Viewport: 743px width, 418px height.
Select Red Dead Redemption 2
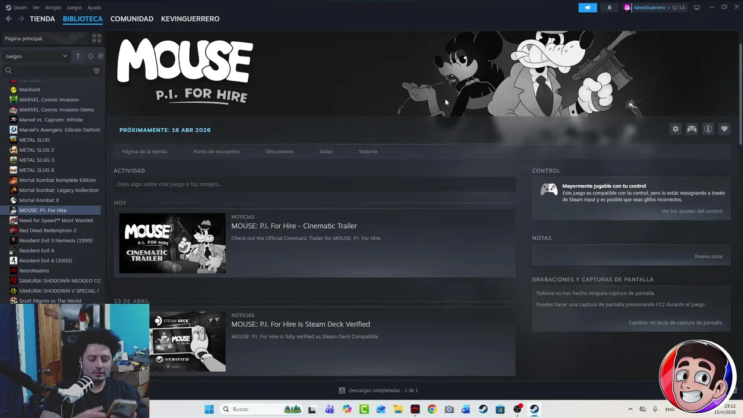click(x=48, y=230)
